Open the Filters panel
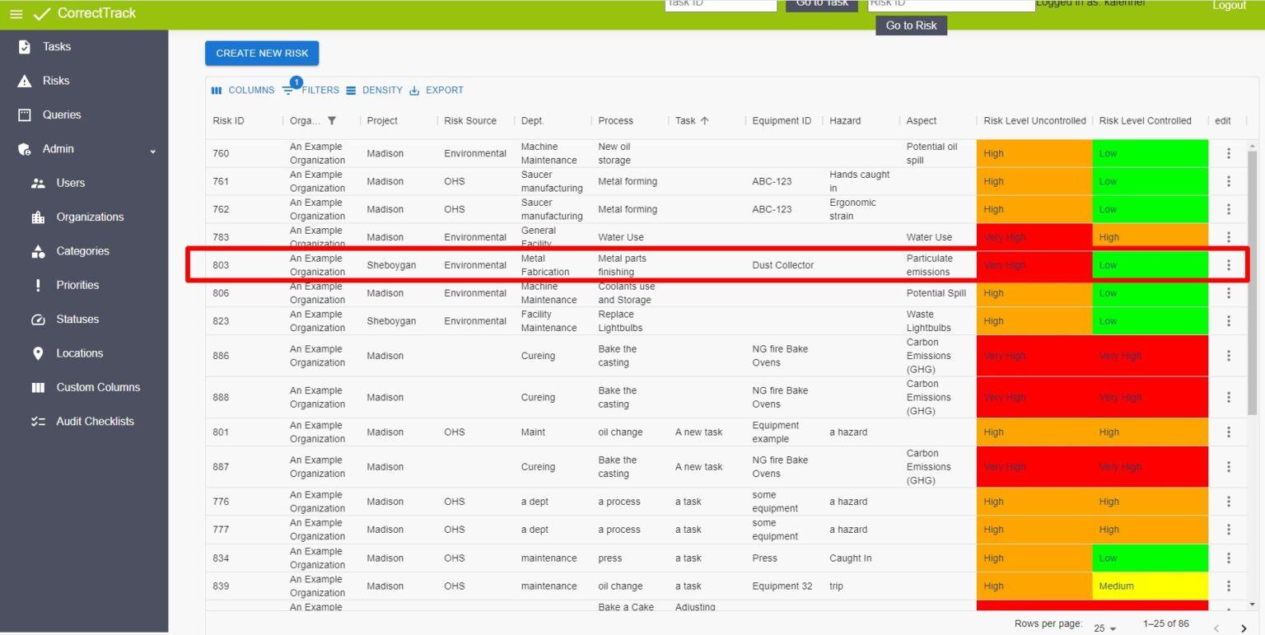 click(x=311, y=91)
